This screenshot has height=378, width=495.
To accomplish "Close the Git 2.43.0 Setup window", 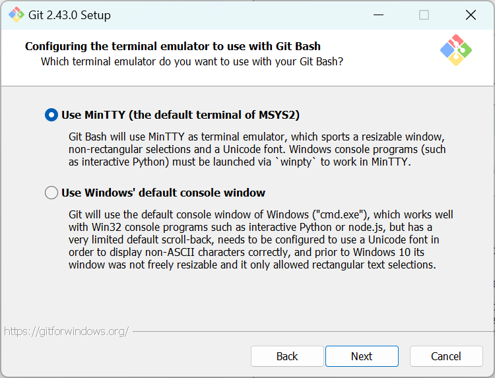I will (471, 15).
